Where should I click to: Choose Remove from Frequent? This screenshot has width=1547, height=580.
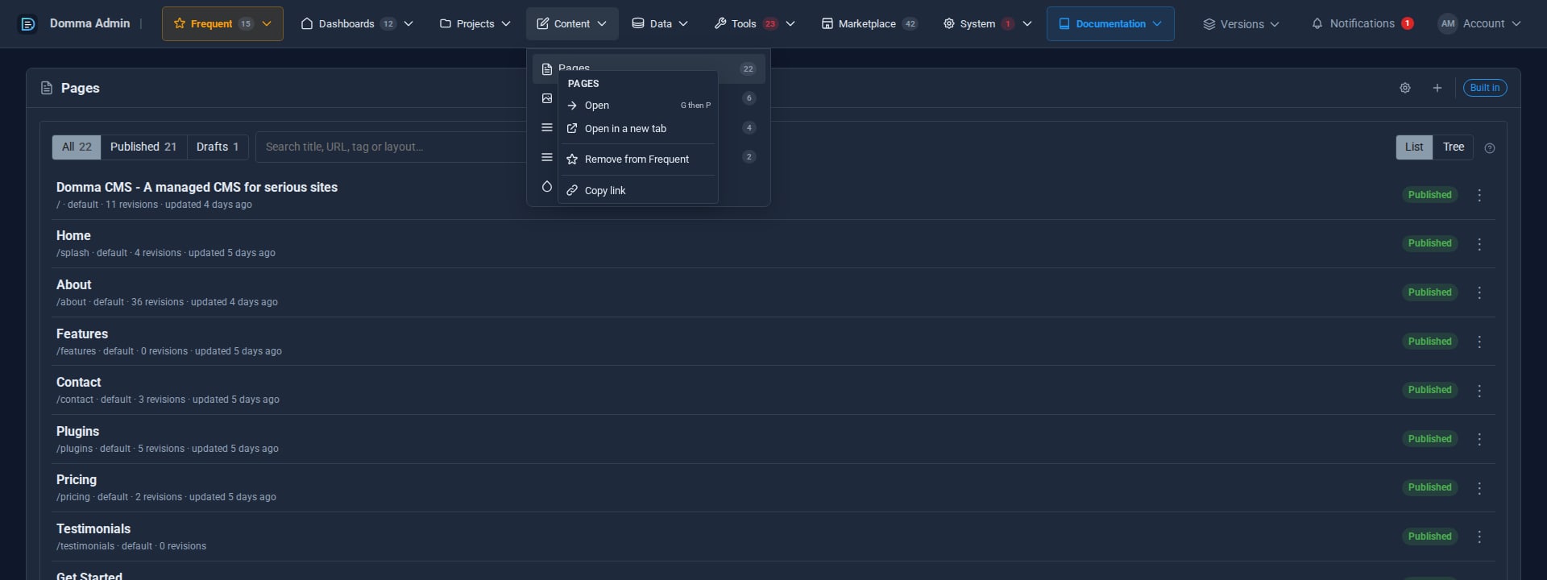coord(638,159)
